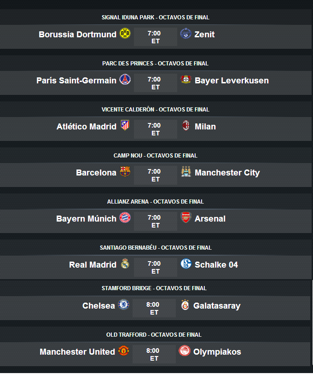Click the Milan club crest

(x=185, y=125)
